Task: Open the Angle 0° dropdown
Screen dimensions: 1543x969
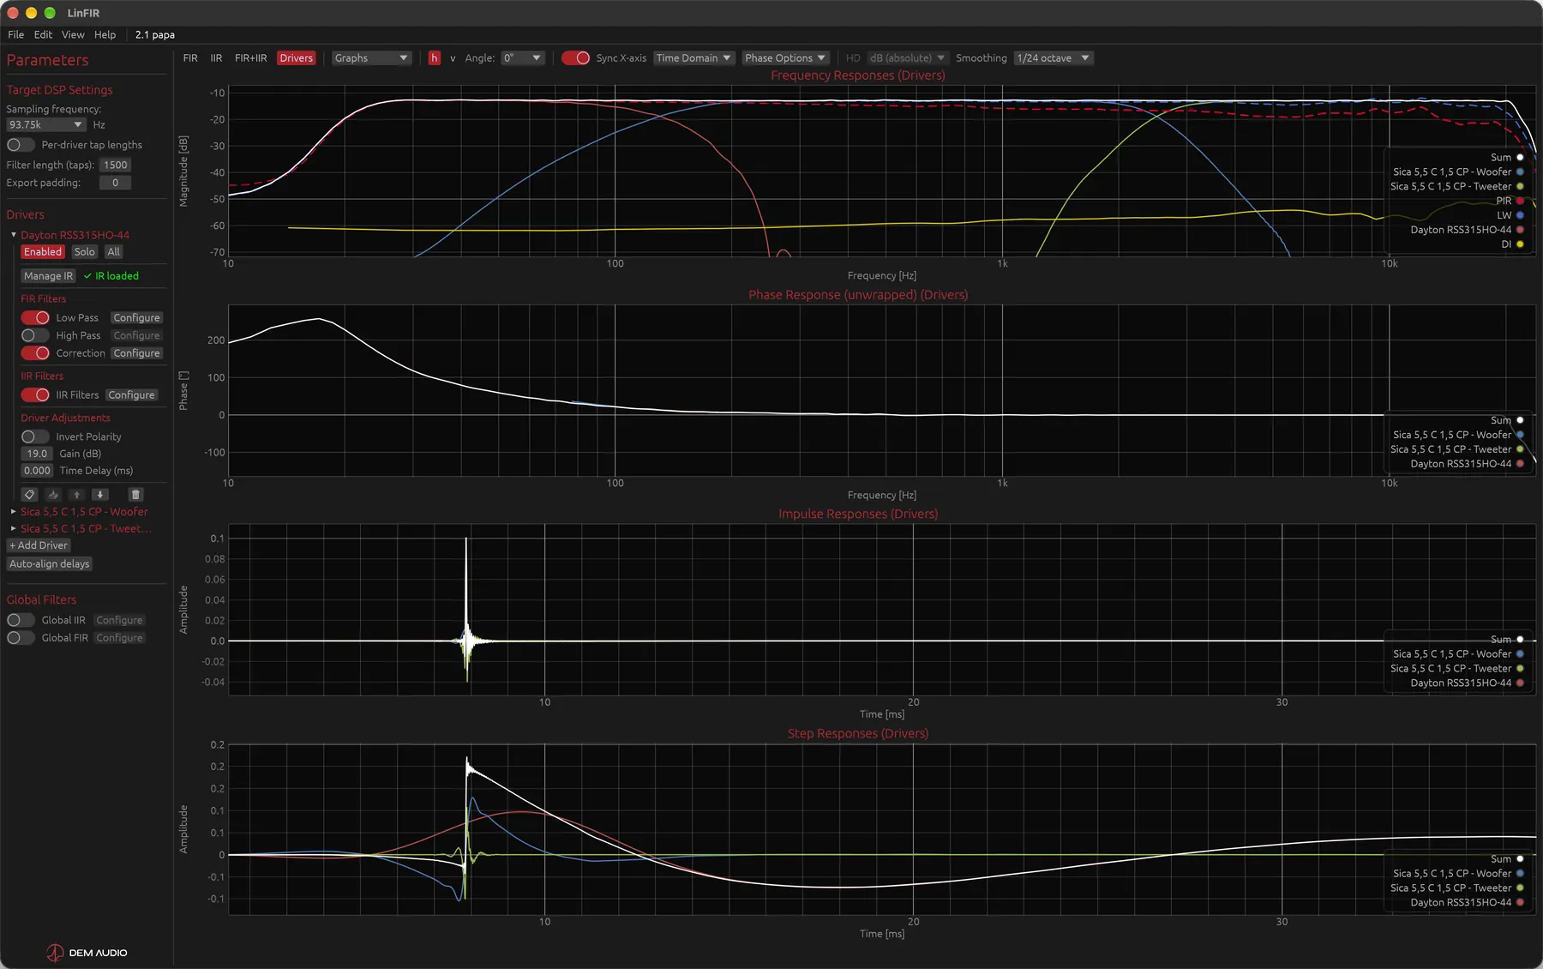Action: (523, 58)
